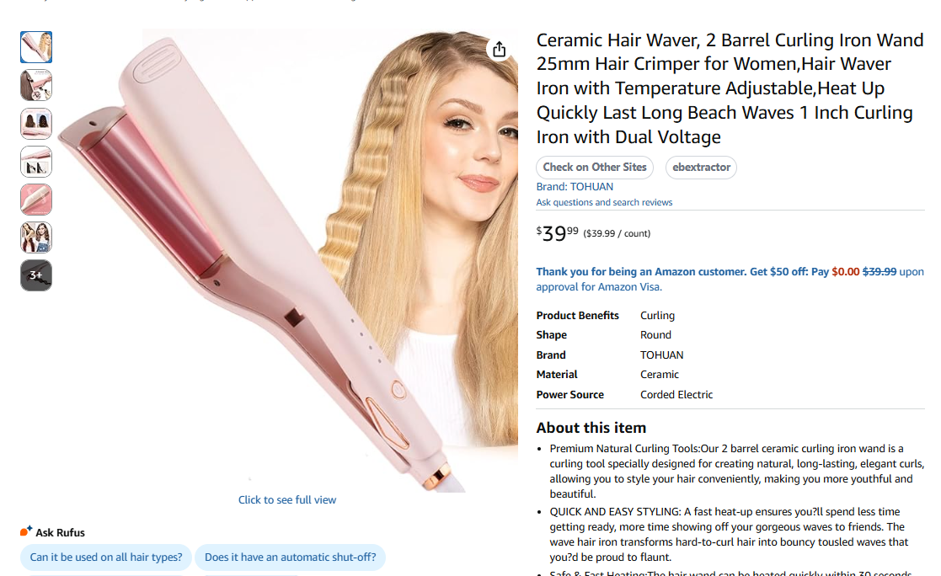
Task: Select sixth thumbnail with two women
Action: (36, 237)
